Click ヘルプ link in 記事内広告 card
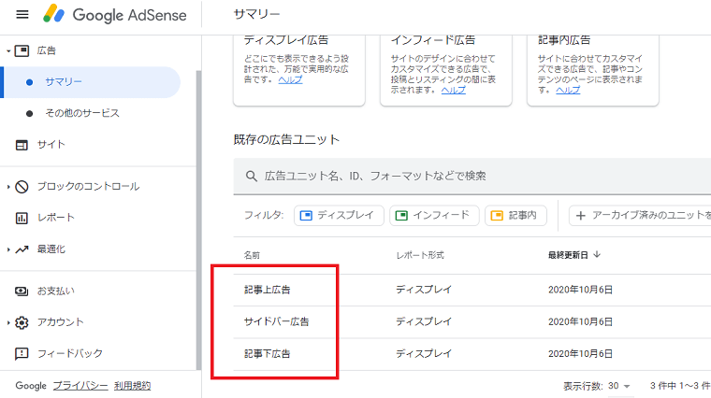This screenshot has height=398, width=711. pyautogui.click(x=568, y=90)
